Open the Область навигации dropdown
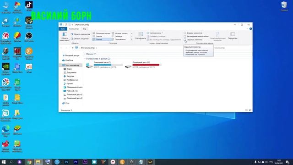Viewport: 293px width, 165px height. [65, 37]
